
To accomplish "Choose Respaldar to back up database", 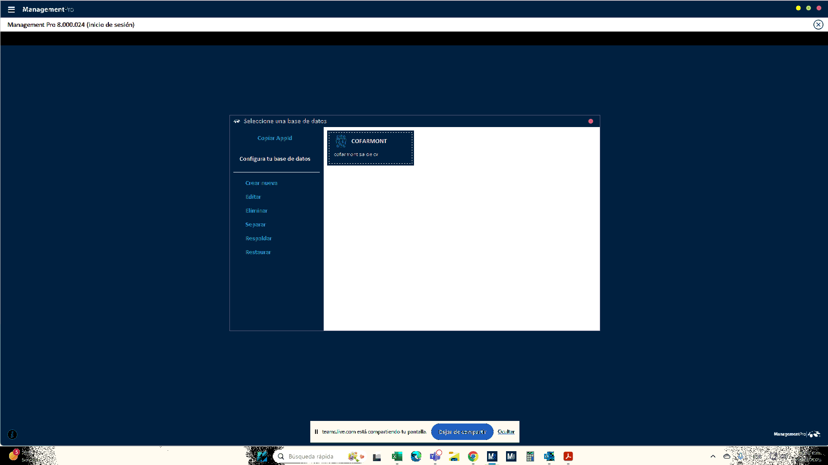I will pyautogui.click(x=258, y=238).
